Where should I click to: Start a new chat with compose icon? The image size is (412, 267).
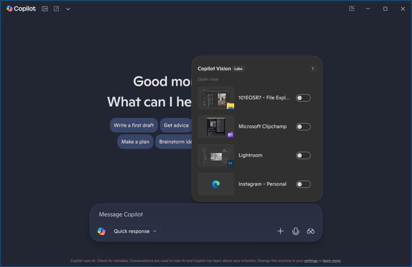[x=56, y=9]
